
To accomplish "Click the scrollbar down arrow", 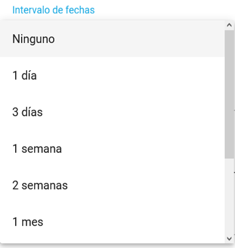I will pyautogui.click(x=229, y=239).
